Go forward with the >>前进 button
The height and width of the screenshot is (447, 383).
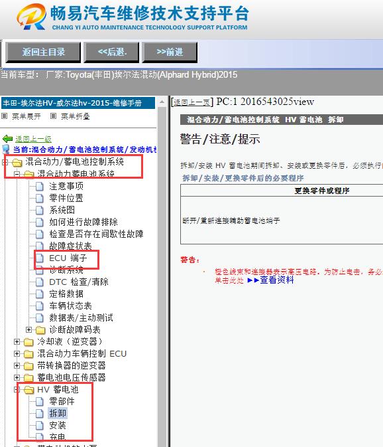[x=170, y=52]
